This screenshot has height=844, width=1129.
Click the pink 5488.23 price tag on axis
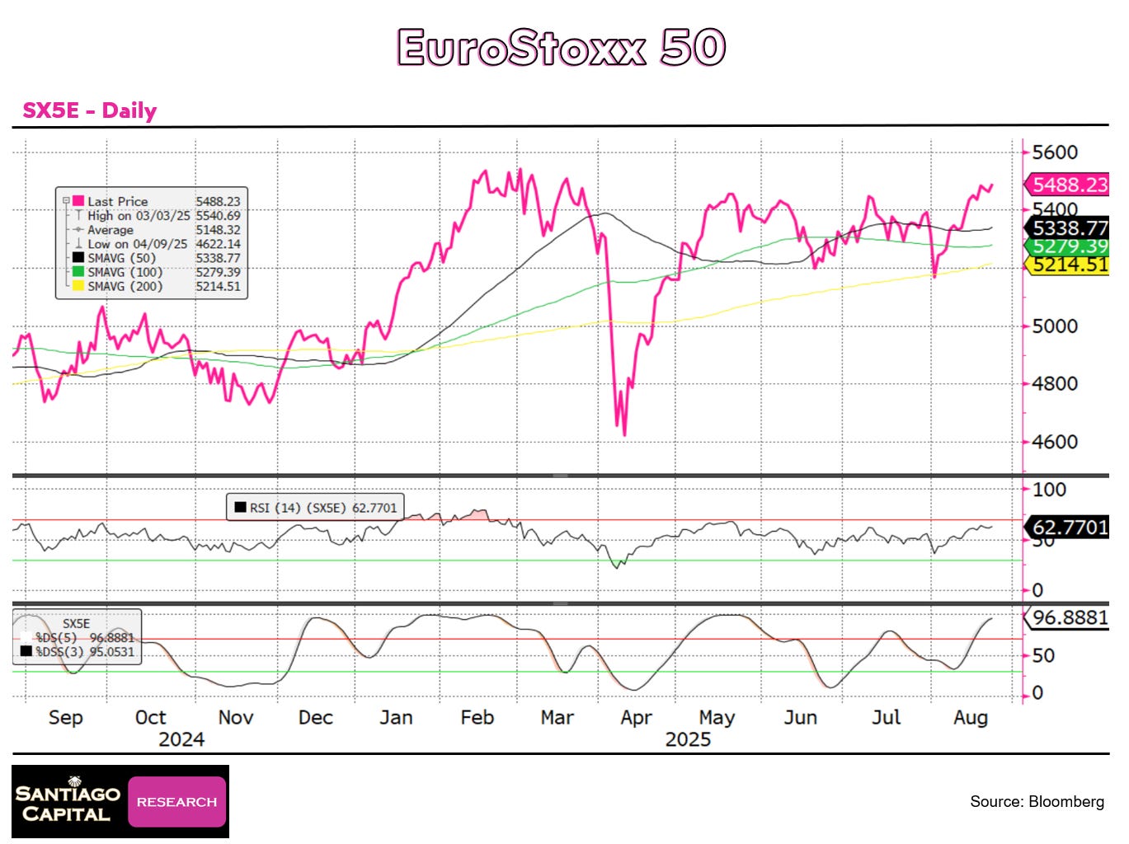coord(1068,185)
